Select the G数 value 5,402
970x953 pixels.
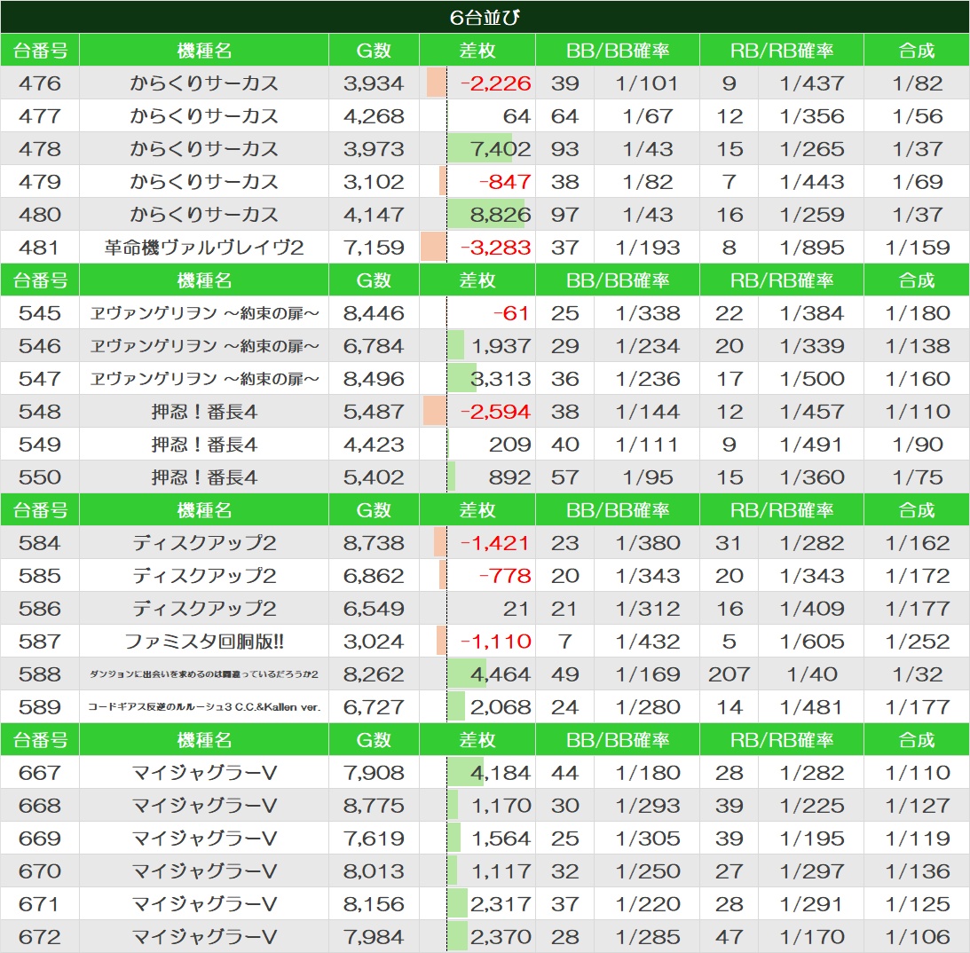(374, 476)
